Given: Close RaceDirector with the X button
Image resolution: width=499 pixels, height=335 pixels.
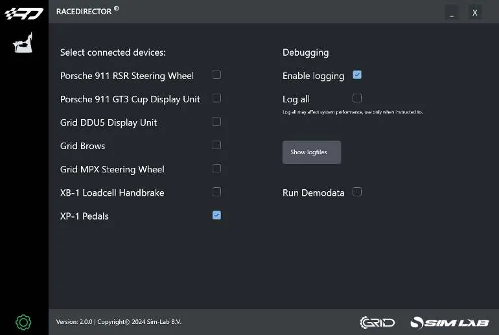Looking at the screenshot, I should click(x=475, y=13).
